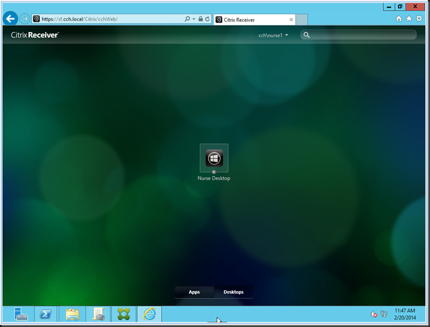Open the certificate scroll taskbar icon

click(x=98, y=314)
